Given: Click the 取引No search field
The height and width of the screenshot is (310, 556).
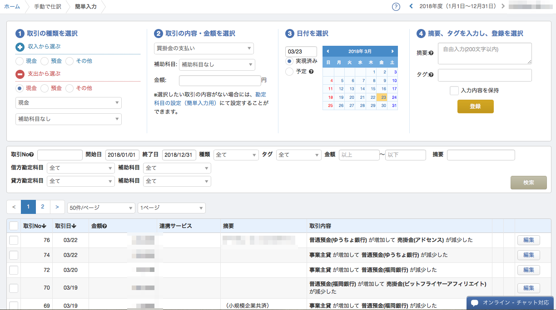Looking at the screenshot, I should point(60,155).
